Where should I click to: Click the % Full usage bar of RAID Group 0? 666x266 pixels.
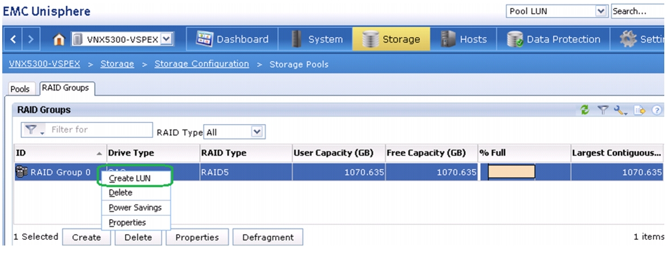tap(511, 172)
